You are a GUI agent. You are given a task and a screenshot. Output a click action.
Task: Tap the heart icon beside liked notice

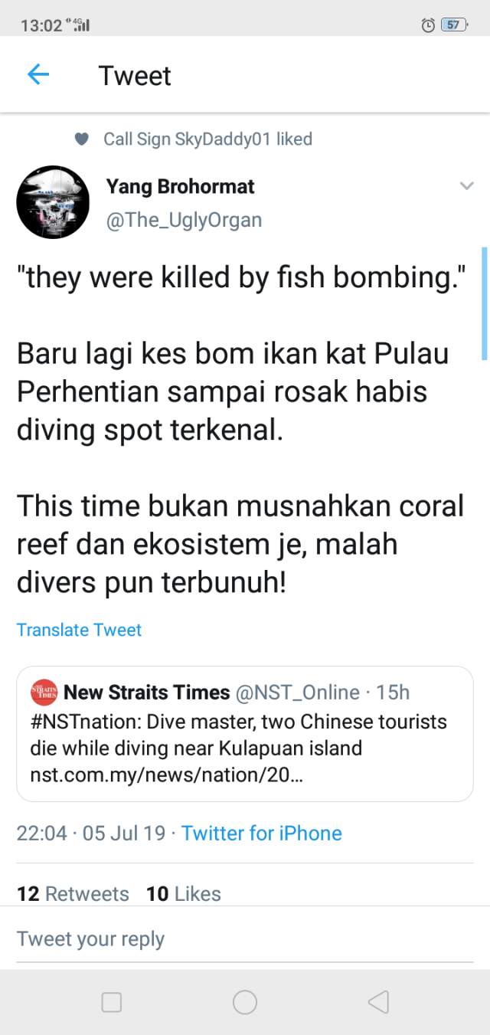(x=82, y=139)
